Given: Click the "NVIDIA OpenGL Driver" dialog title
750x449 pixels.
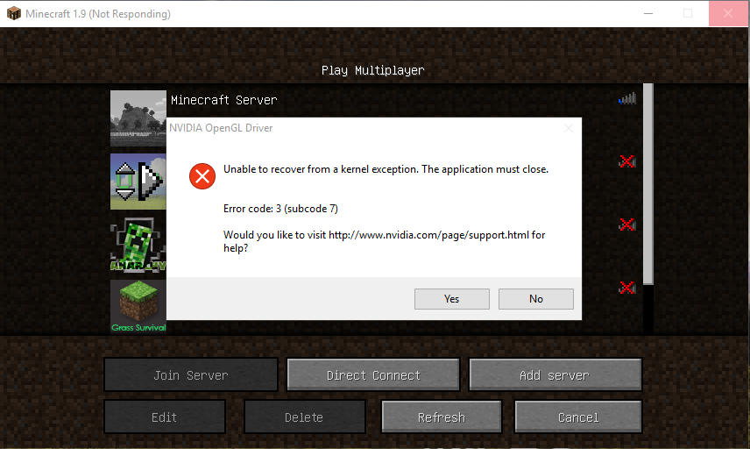Looking at the screenshot, I should (x=221, y=128).
